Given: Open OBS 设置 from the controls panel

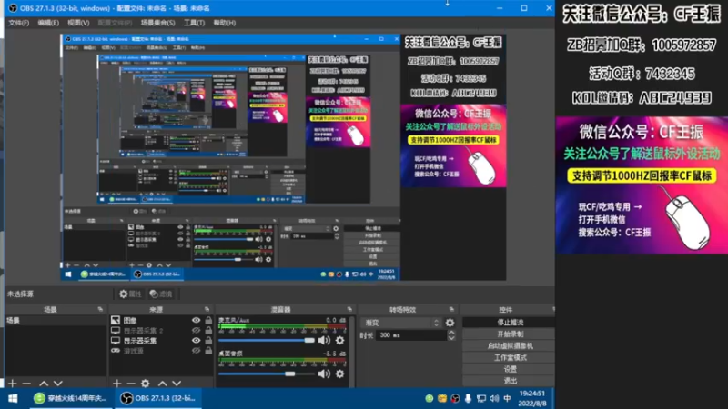Looking at the screenshot, I should [509, 369].
